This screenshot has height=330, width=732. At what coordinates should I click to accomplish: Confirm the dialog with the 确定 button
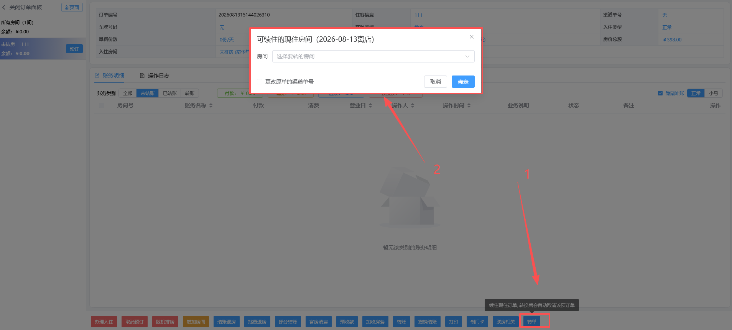click(x=463, y=82)
